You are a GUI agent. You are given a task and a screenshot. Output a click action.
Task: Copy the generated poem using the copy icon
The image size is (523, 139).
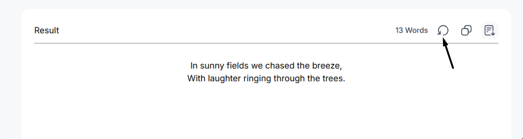466,30
